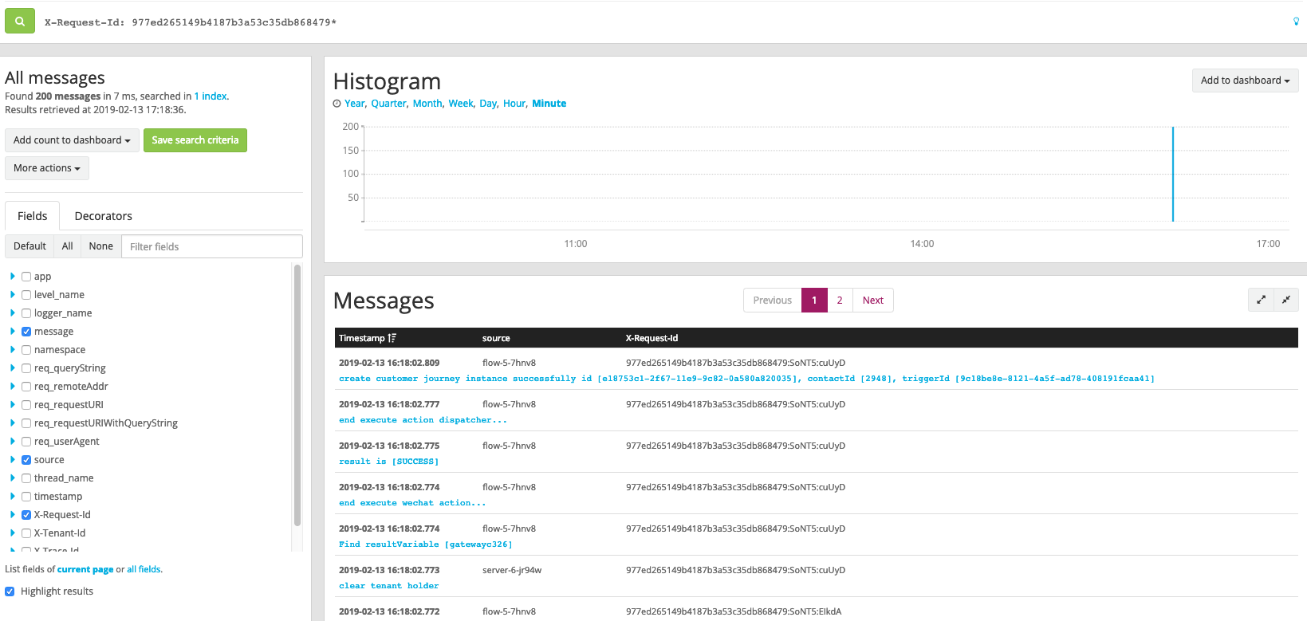The height and width of the screenshot is (621, 1307).
Task: Click the X-Request-Id column header
Action: click(x=652, y=338)
